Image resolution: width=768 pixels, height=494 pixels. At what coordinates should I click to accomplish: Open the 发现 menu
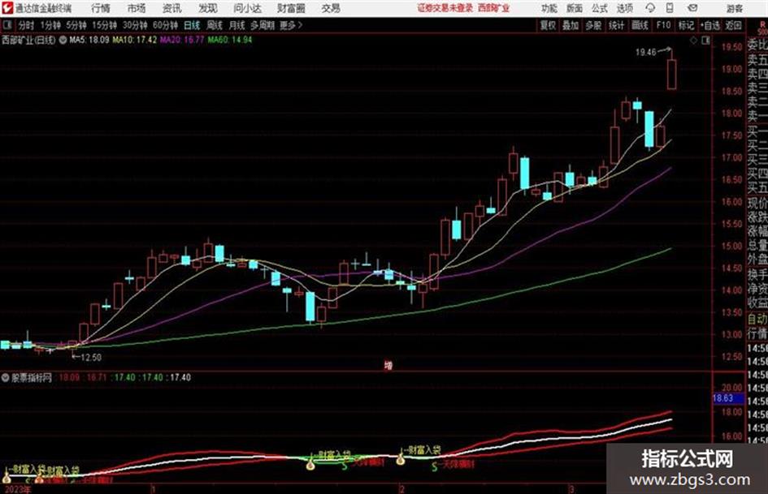[x=208, y=8]
